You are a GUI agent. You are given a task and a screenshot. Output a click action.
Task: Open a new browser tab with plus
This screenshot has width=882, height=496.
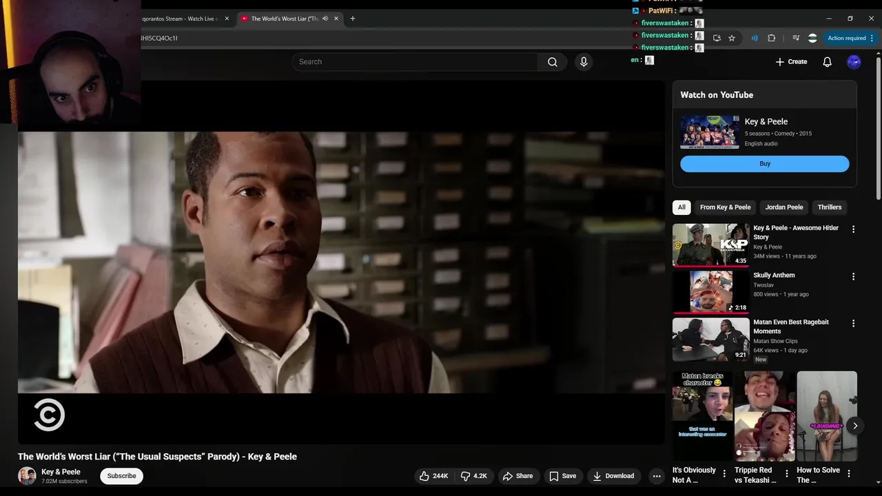click(x=353, y=19)
